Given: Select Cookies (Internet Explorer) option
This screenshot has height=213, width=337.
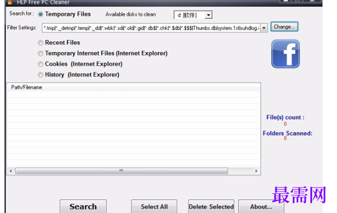Looking at the screenshot, I should (x=41, y=64).
